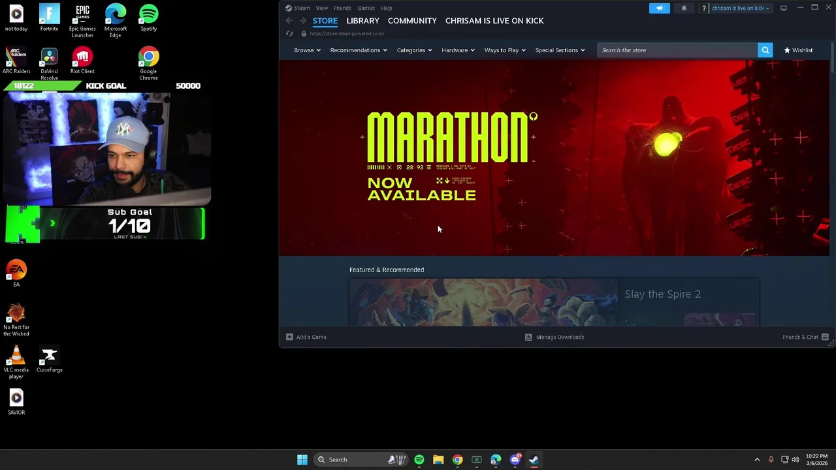Expand the Ways to Play dropdown

[505, 50]
